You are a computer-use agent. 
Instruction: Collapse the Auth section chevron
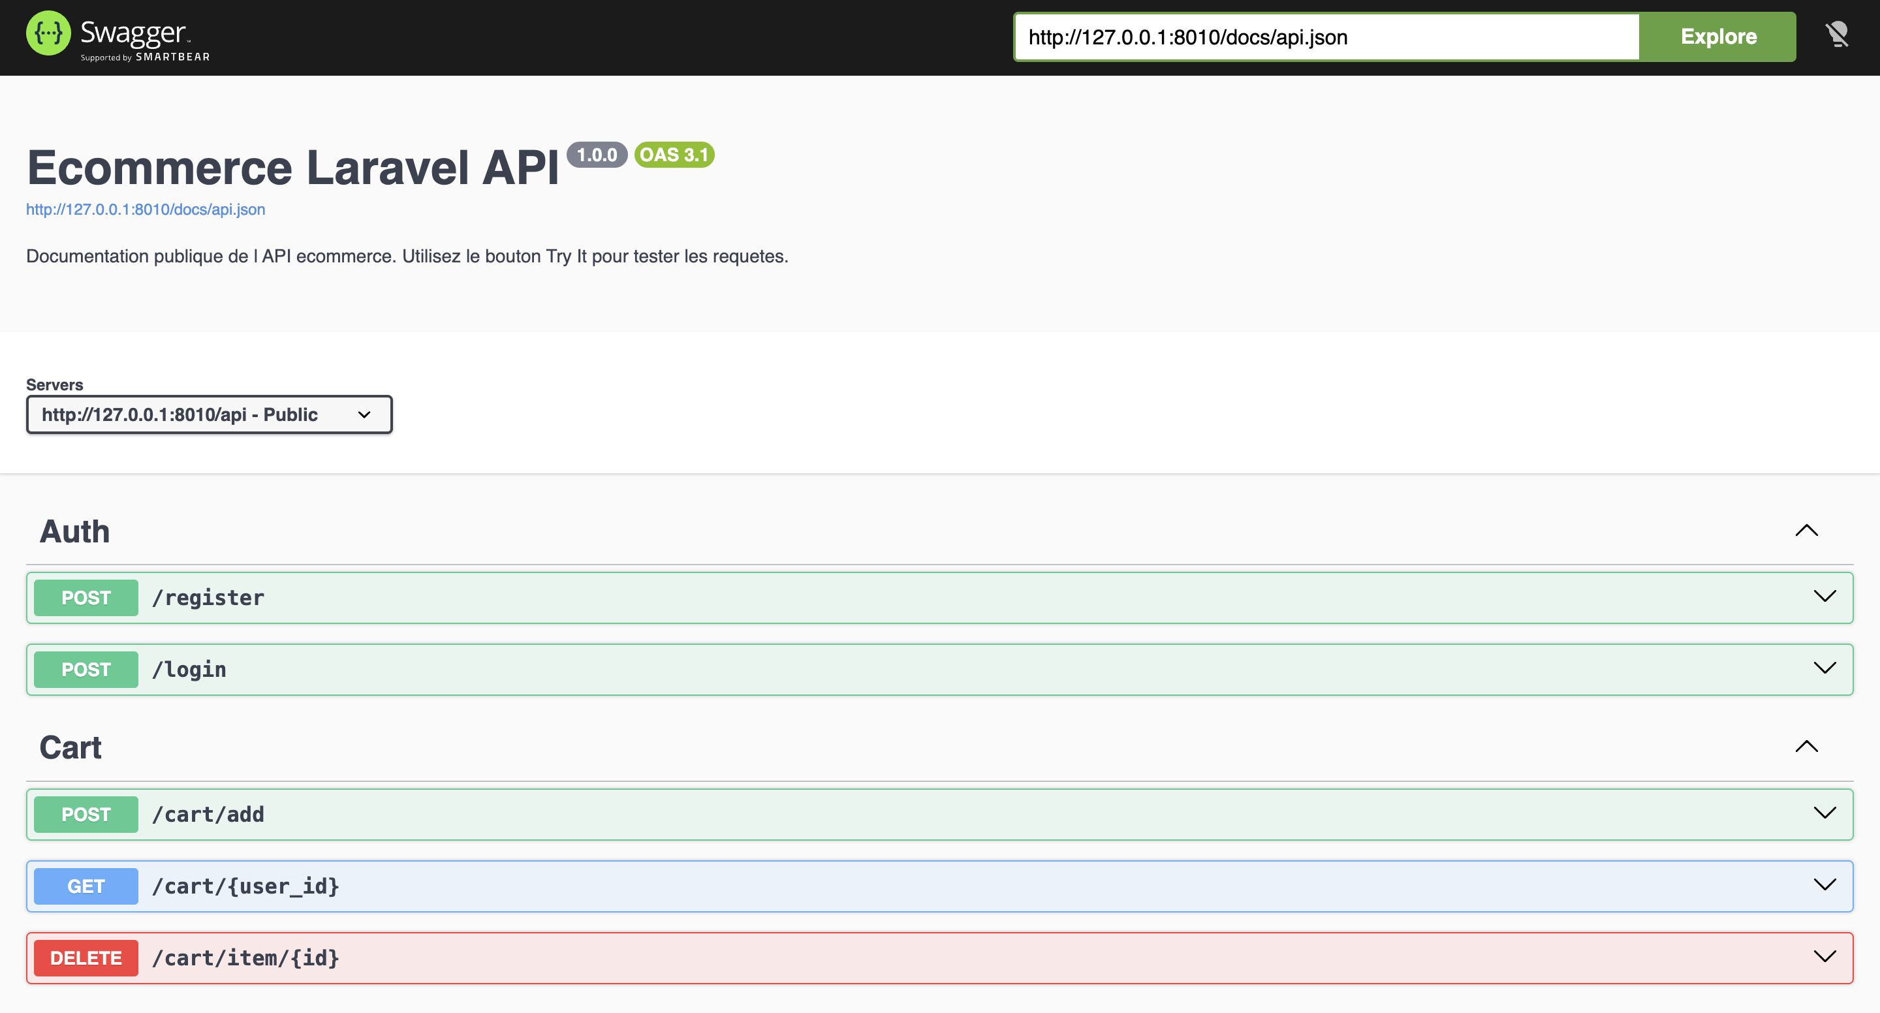[1806, 531]
